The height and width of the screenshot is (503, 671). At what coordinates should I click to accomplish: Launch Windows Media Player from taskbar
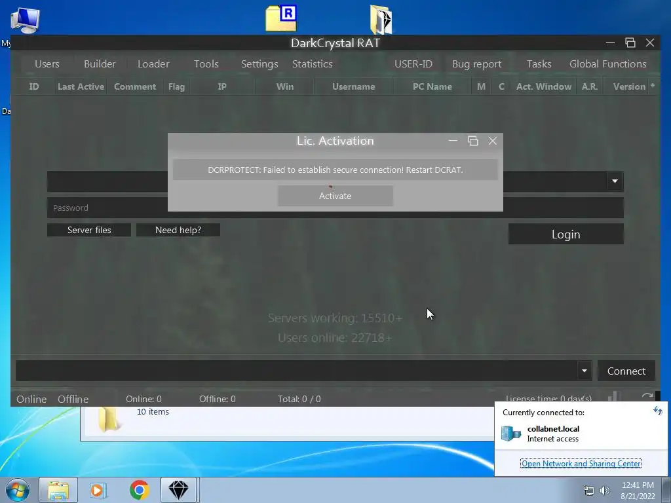(98, 490)
